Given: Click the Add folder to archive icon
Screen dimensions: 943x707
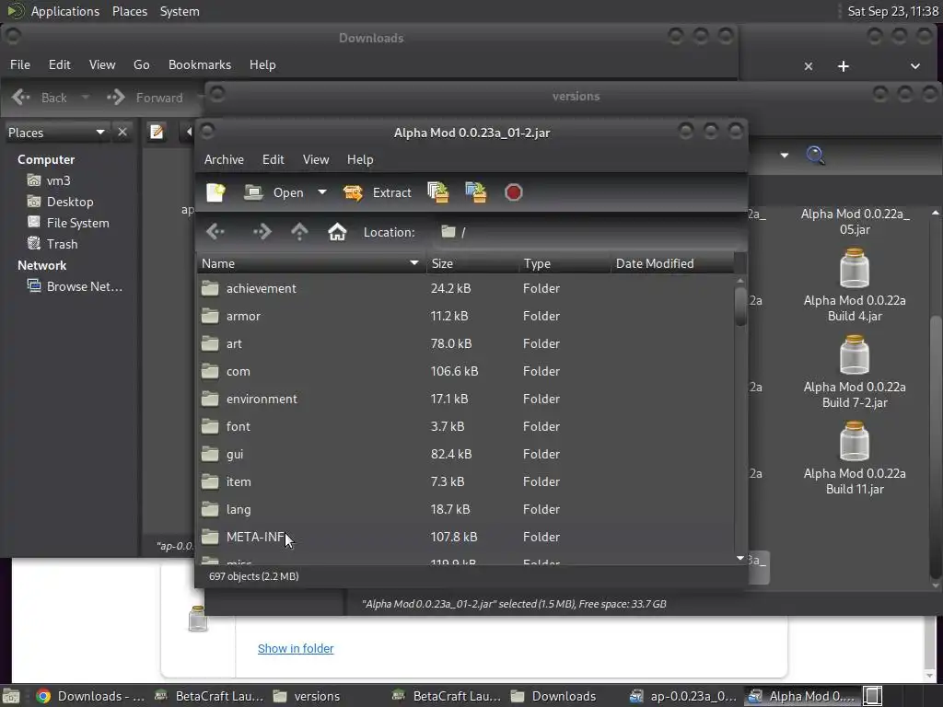Looking at the screenshot, I should pos(476,192).
